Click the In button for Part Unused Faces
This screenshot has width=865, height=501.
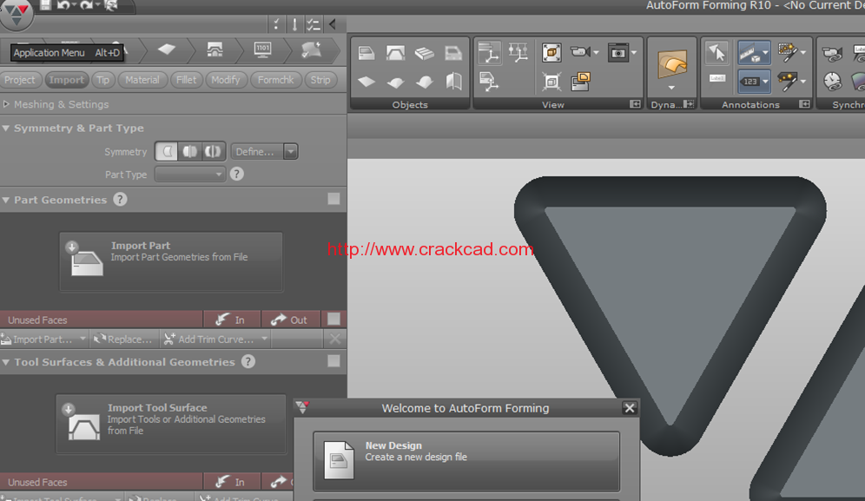click(x=232, y=320)
